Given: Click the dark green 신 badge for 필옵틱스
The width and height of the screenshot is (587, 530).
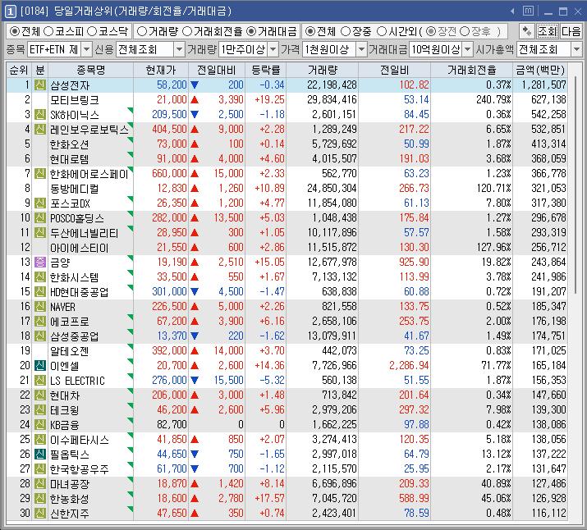Looking at the screenshot, I should point(40,454).
